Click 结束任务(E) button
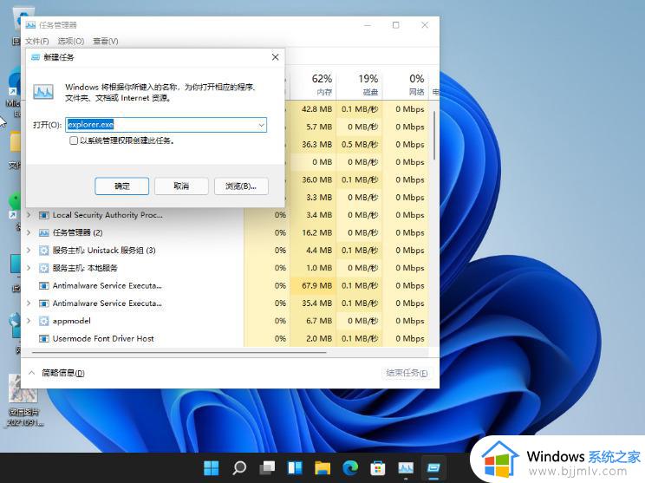 coord(407,373)
